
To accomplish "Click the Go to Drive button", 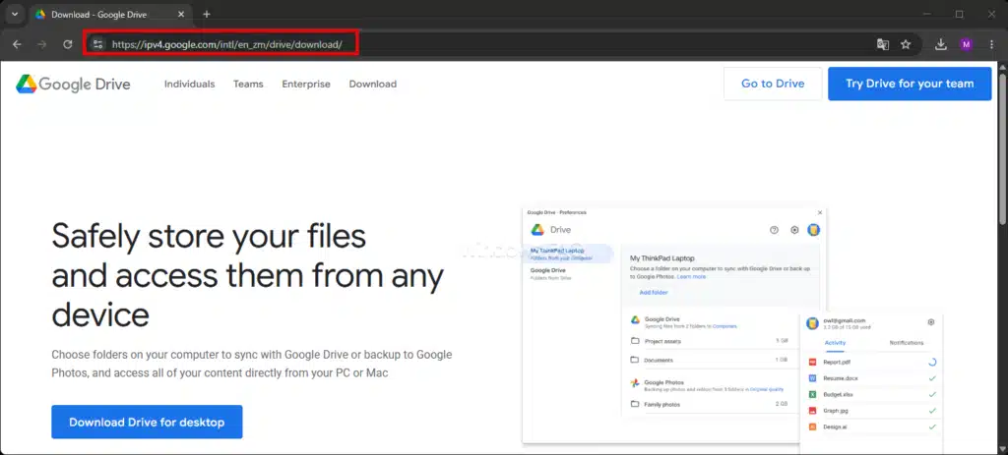I will click(773, 84).
